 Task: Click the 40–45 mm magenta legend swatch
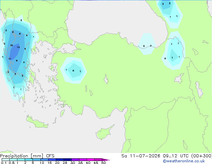[91, 160]
